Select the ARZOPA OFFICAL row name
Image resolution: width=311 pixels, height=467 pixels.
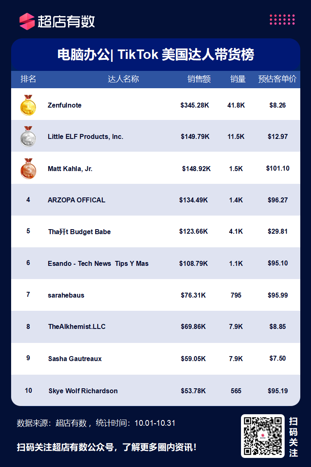coord(77,200)
